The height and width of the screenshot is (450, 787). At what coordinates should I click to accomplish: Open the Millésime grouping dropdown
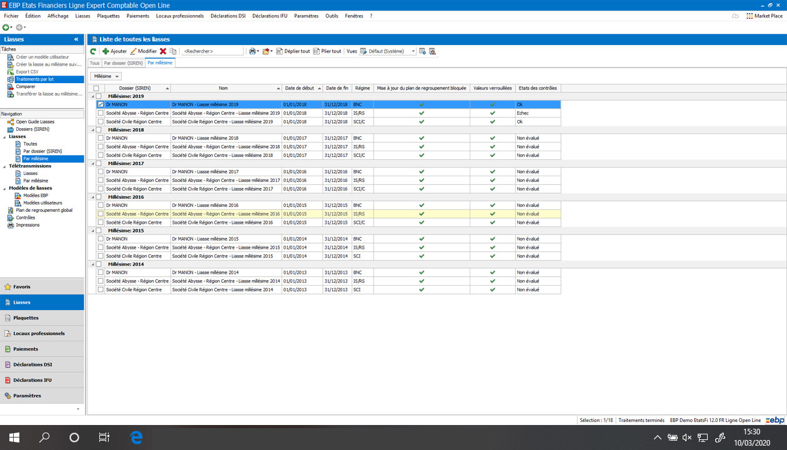pyautogui.click(x=106, y=76)
